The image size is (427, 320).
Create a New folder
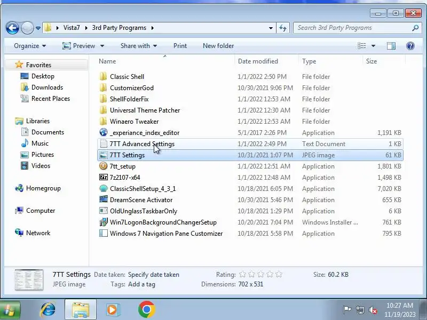(x=218, y=46)
